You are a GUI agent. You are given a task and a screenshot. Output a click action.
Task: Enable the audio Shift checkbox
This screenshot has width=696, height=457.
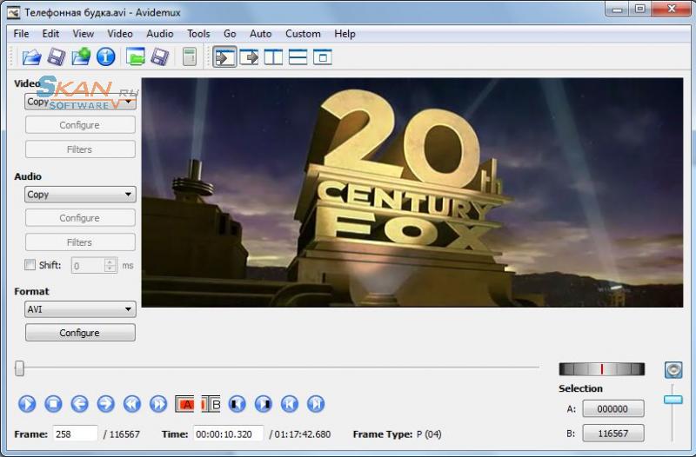tap(30, 266)
